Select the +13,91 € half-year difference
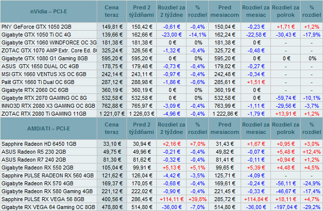This screenshot has width=323, height=211. (x=286, y=114)
